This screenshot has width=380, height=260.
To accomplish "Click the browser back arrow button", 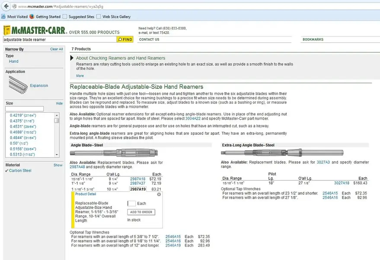I will pyautogui.click(x=6, y=6).
